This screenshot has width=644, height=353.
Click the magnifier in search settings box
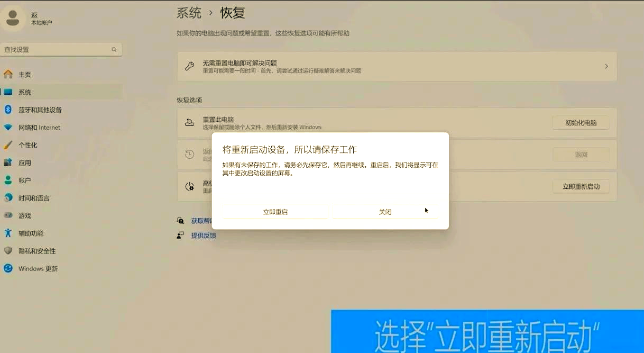(114, 49)
